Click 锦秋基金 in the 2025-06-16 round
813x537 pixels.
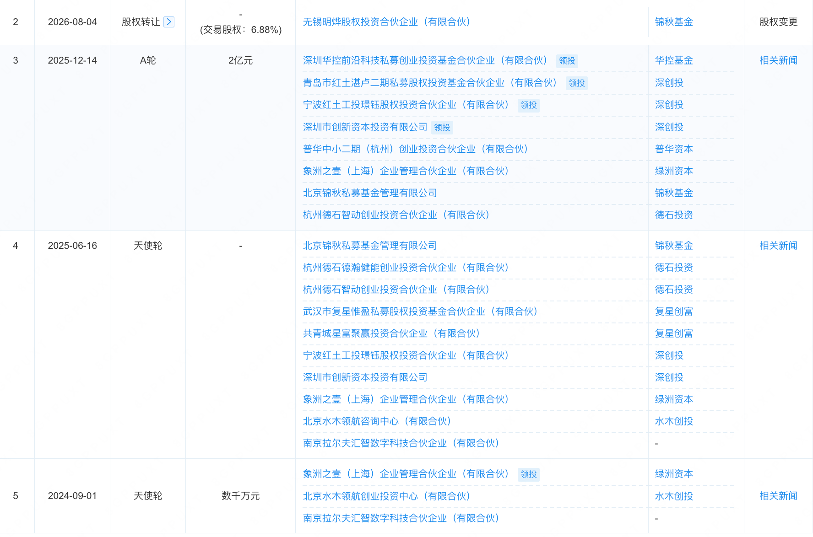674,246
